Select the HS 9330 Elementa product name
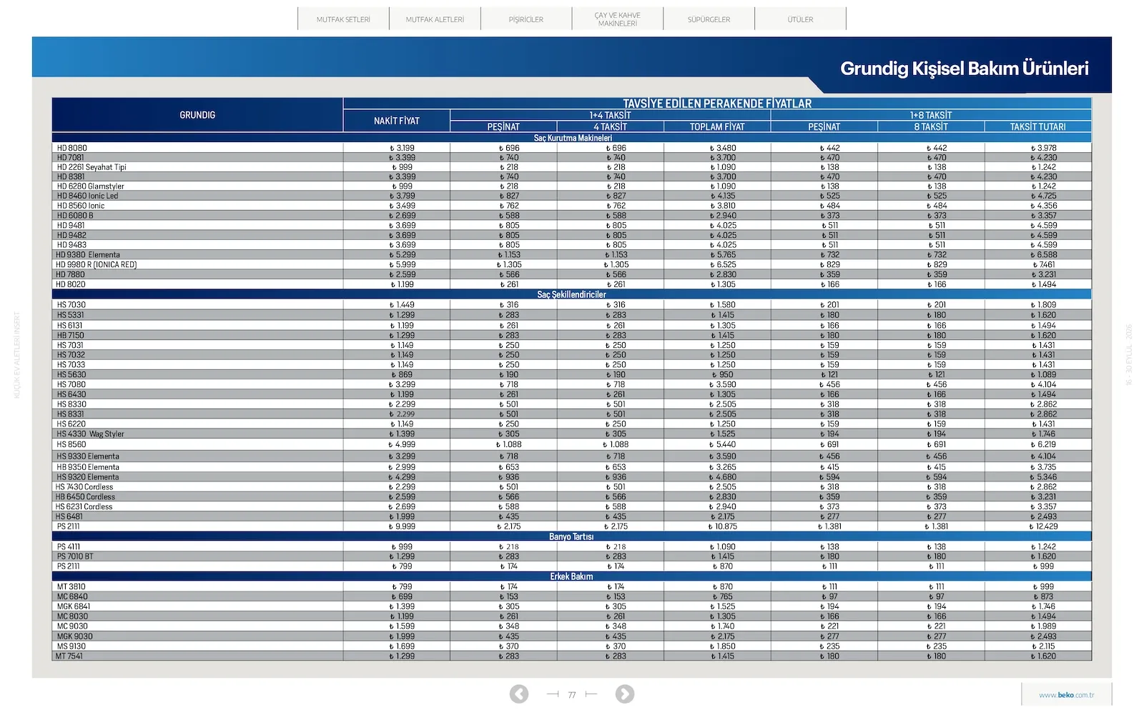 point(88,456)
